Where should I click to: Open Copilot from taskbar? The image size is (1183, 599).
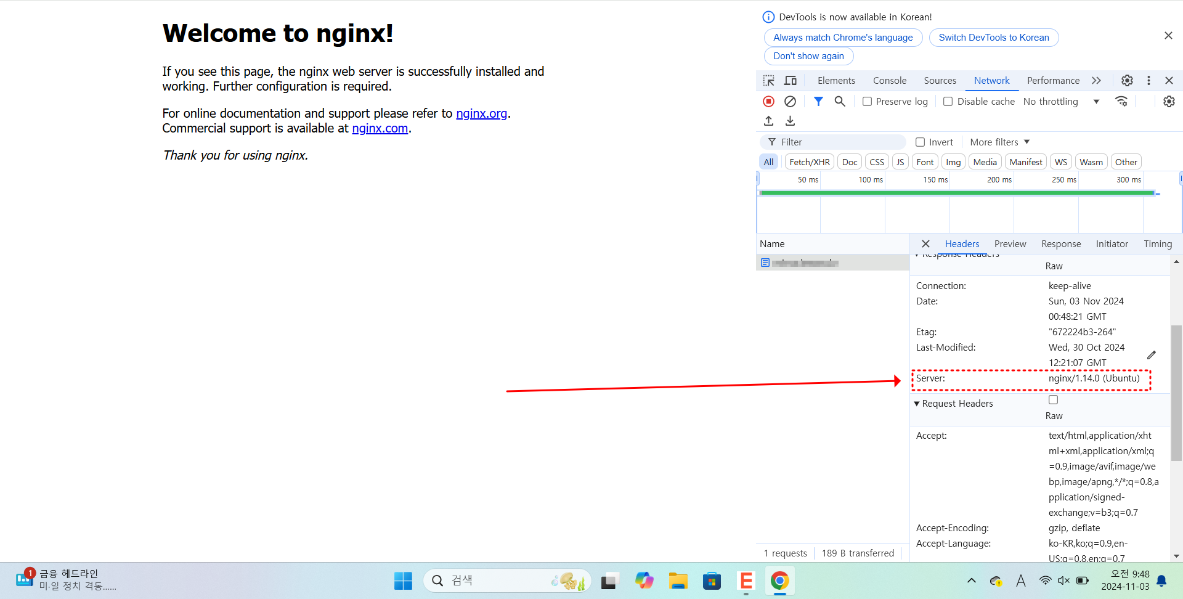[644, 581]
